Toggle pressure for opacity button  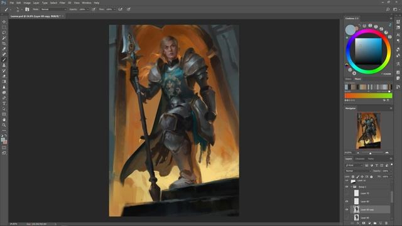pos(94,9)
